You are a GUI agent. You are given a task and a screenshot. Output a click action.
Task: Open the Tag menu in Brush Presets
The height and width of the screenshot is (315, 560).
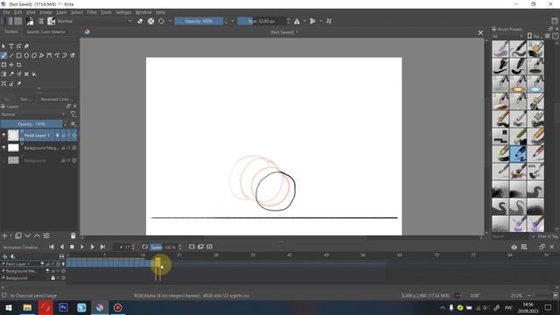[x=534, y=36]
